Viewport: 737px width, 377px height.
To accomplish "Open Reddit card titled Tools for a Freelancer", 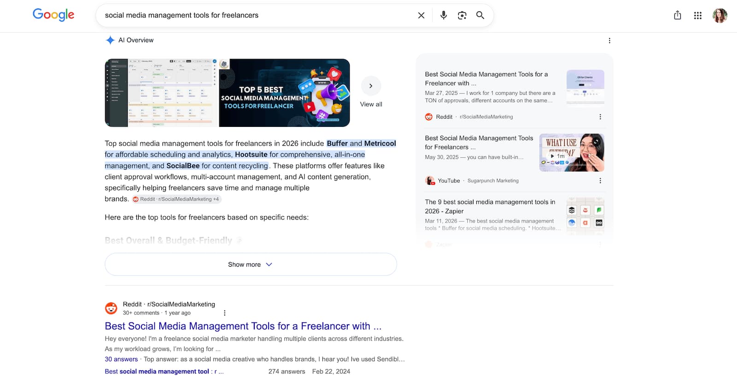I will [486, 79].
